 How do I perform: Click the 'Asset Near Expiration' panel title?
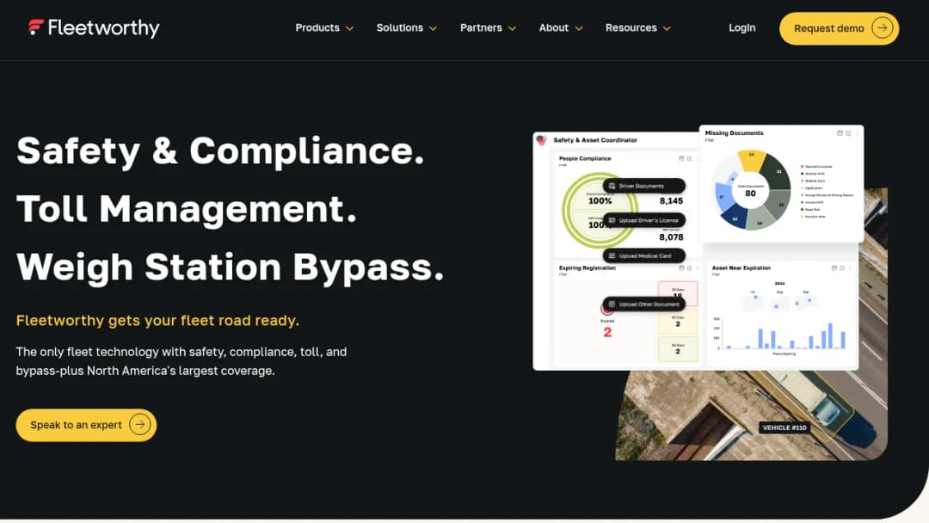point(741,268)
